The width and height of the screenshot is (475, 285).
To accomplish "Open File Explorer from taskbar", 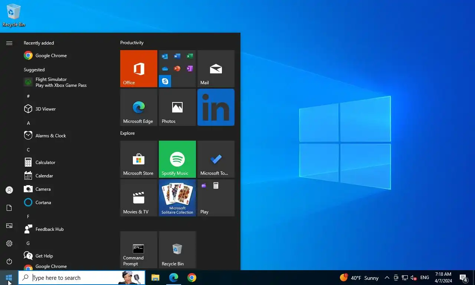I will 155,278.
